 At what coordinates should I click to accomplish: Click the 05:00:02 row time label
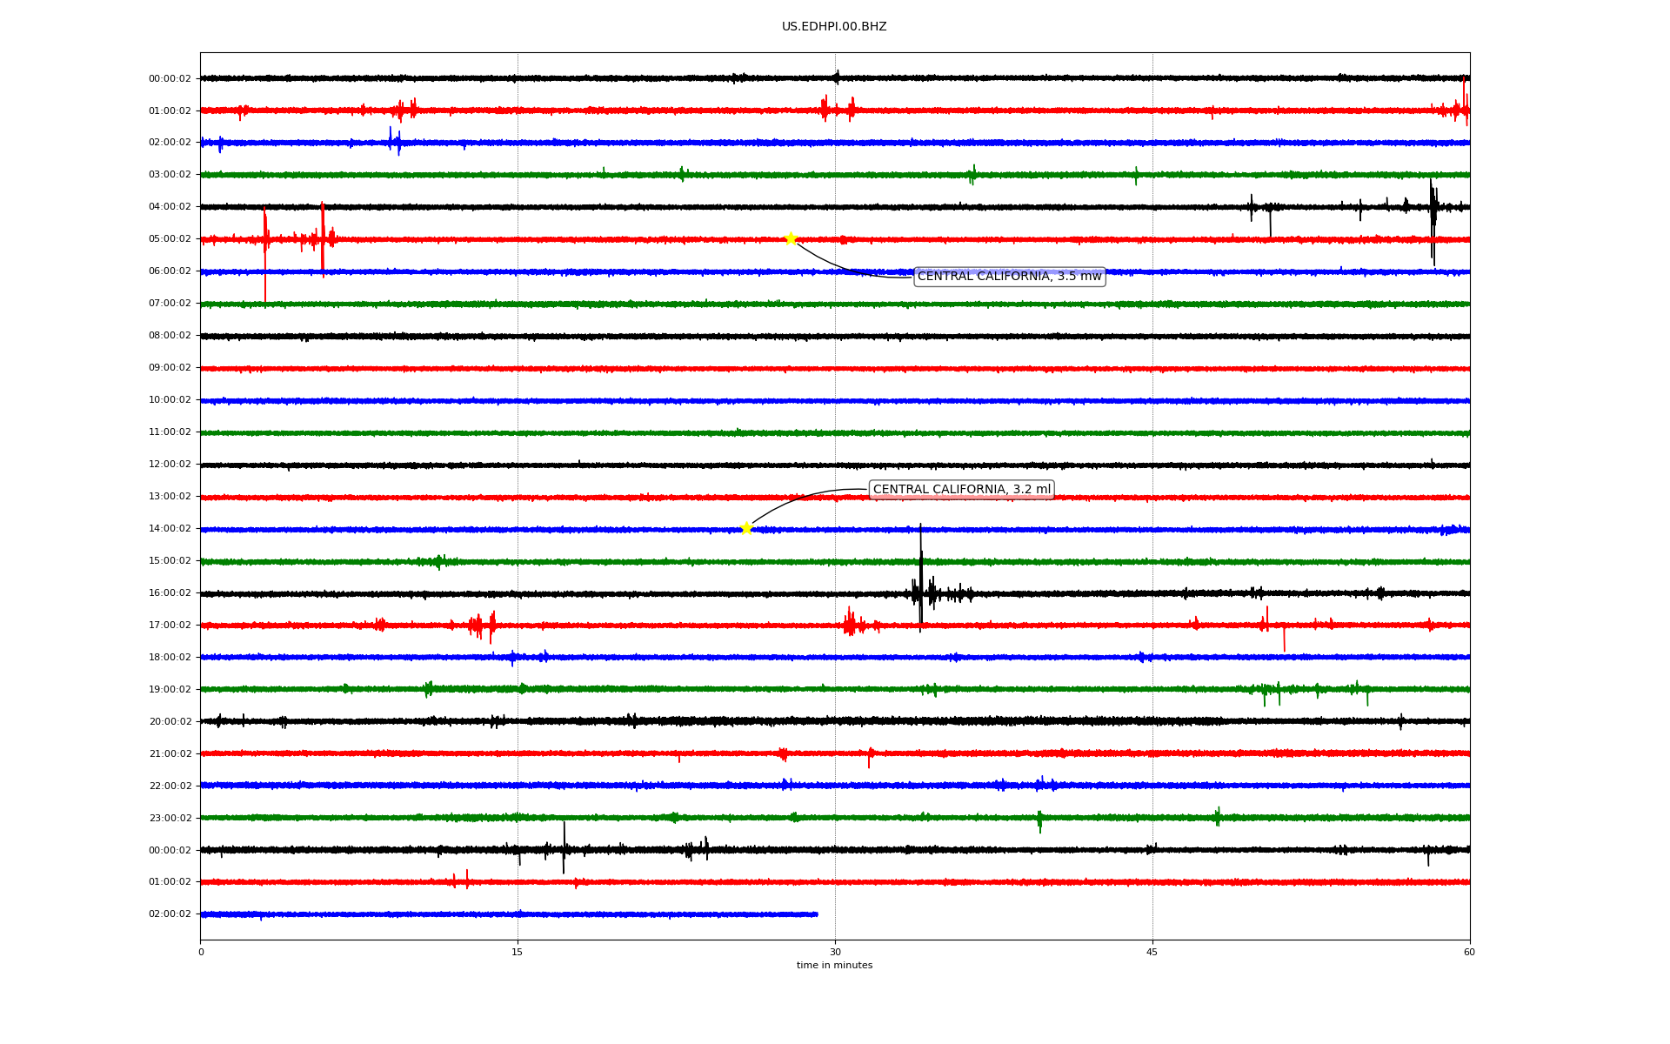click(170, 239)
